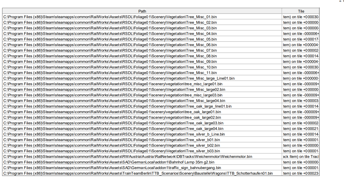Select the Tree_Misc_07.bin path row

142,50
